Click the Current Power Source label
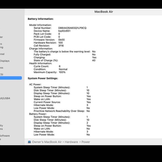The width and height of the screenshot is (162, 162). [x=47, y=102]
